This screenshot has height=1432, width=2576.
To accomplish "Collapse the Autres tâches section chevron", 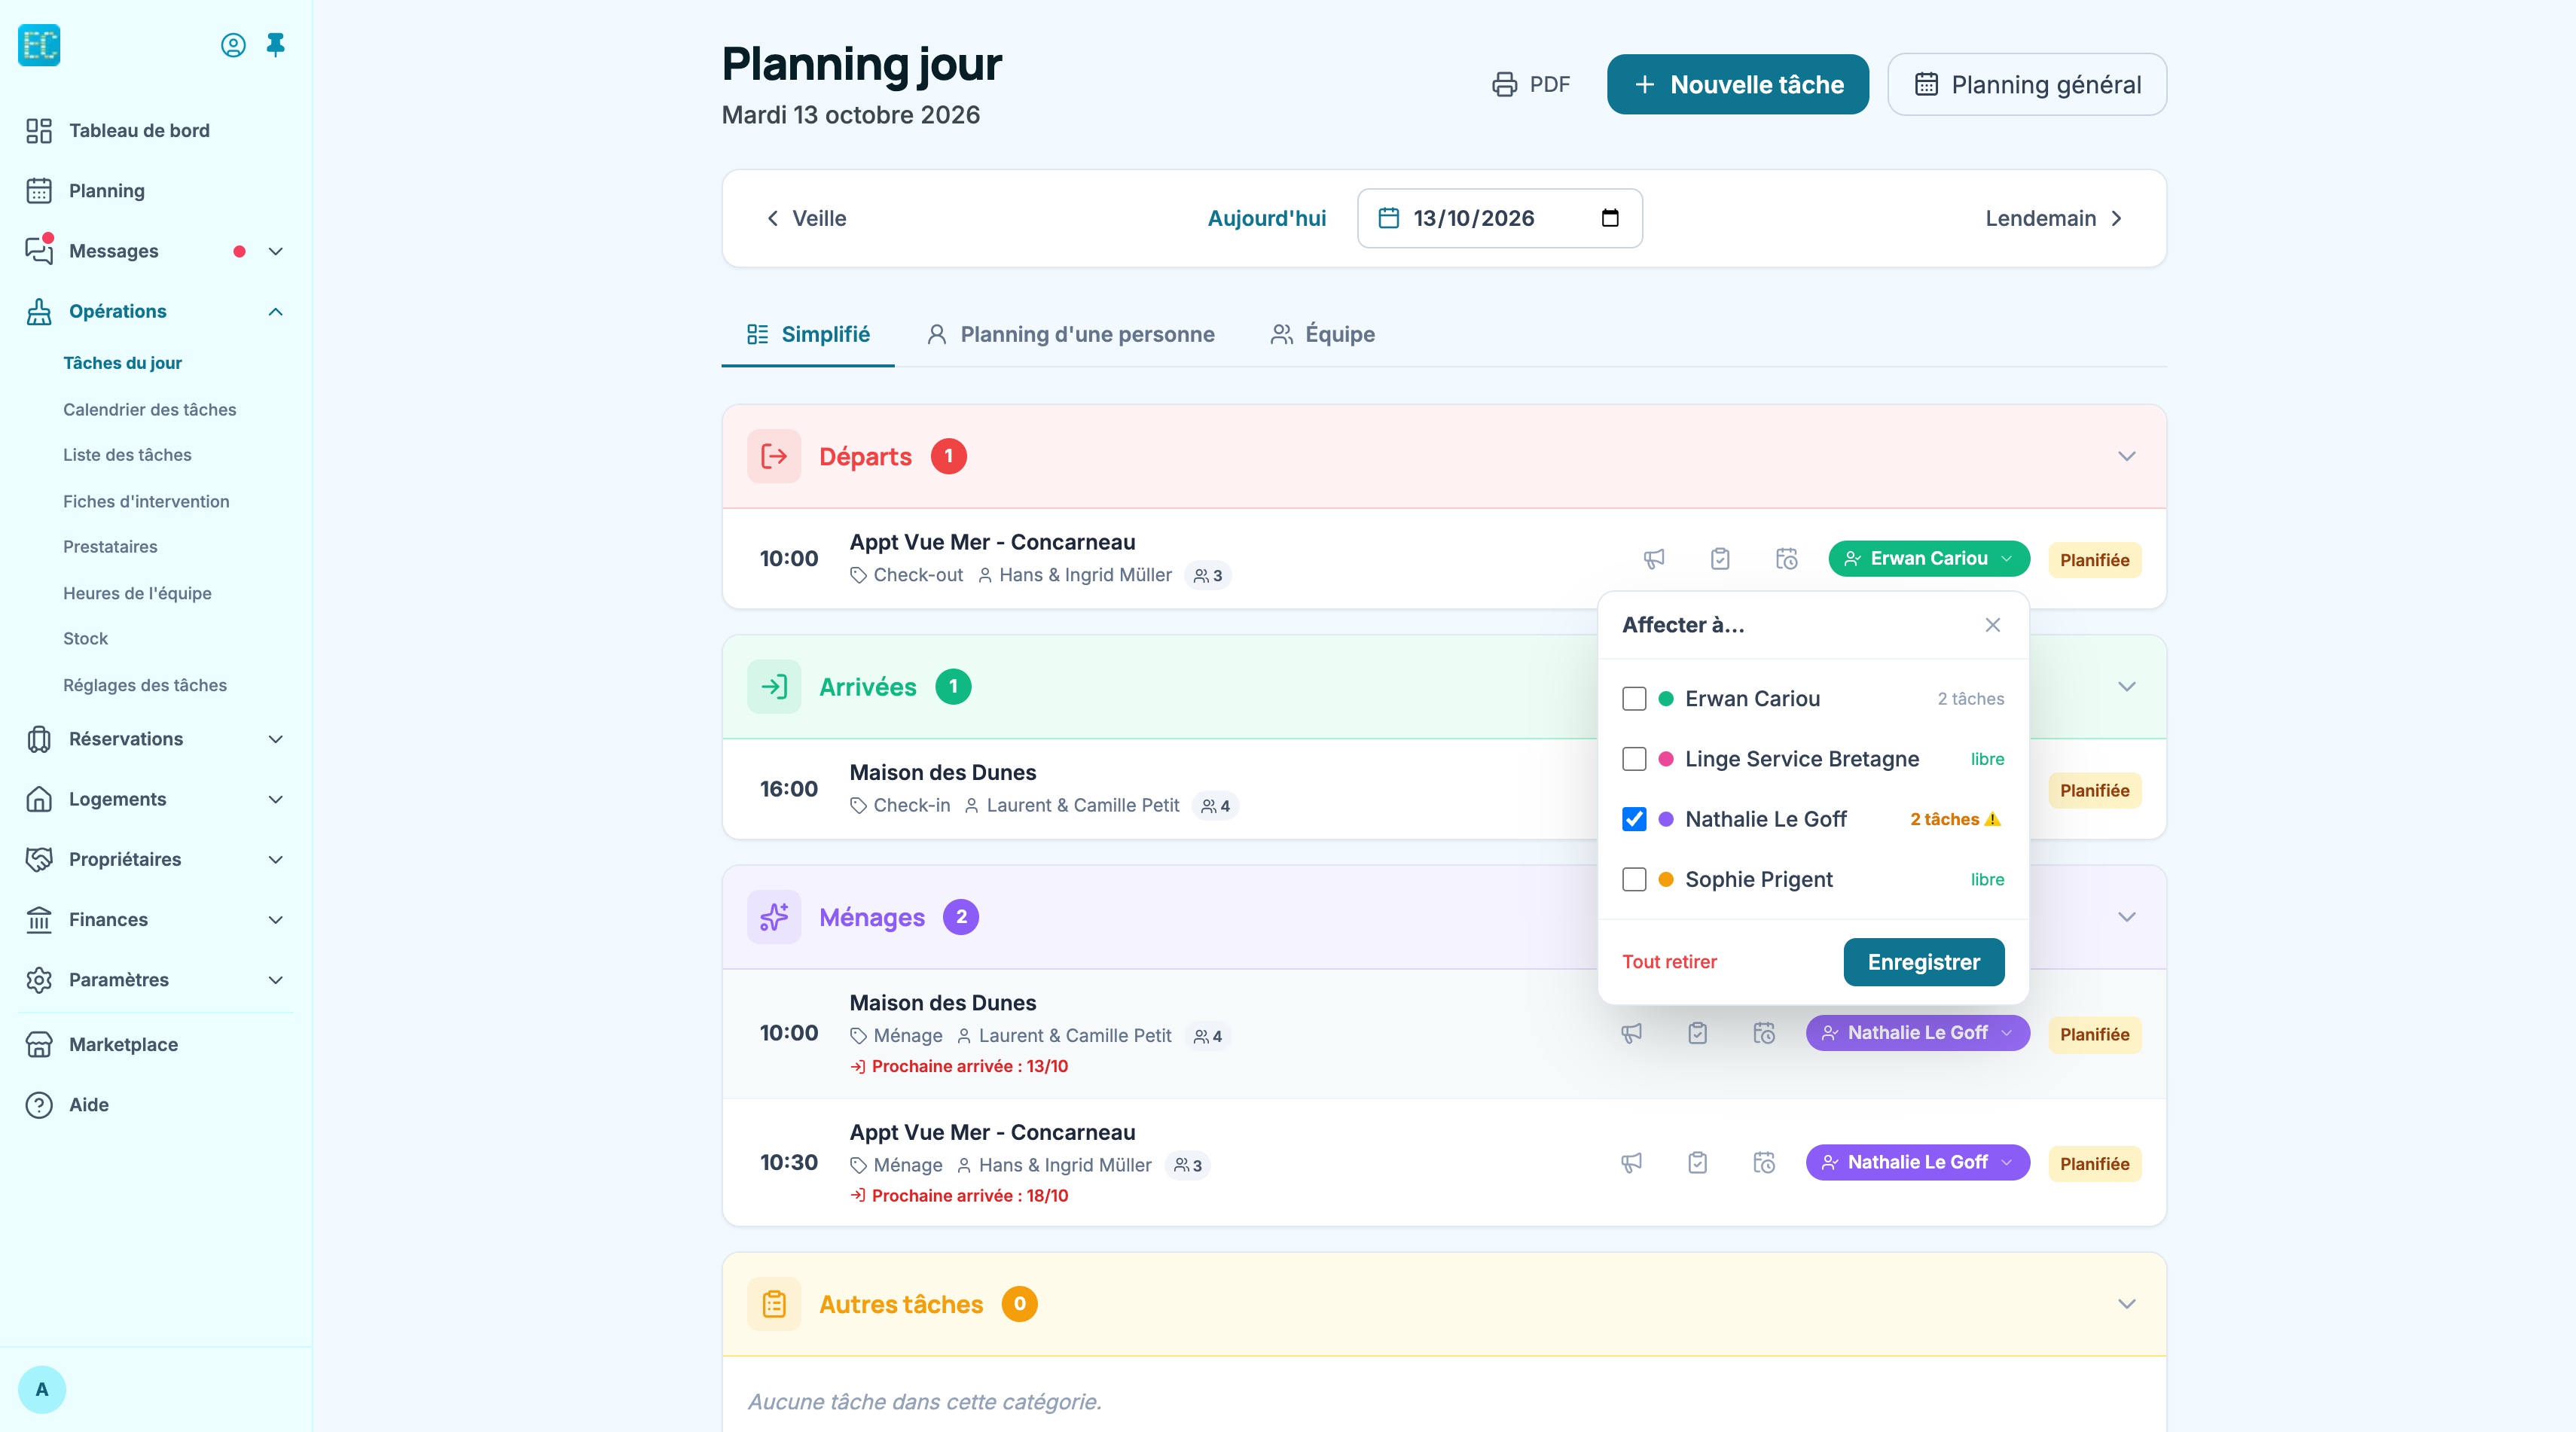I will point(2127,1304).
